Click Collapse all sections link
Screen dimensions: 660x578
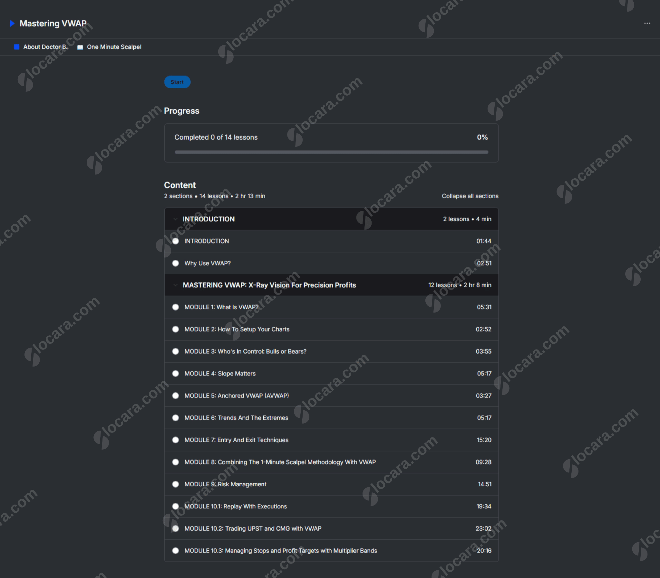pyautogui.click(x=470, y=196)
